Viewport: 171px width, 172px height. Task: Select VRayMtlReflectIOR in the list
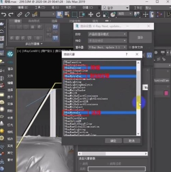tap(100, 101)
